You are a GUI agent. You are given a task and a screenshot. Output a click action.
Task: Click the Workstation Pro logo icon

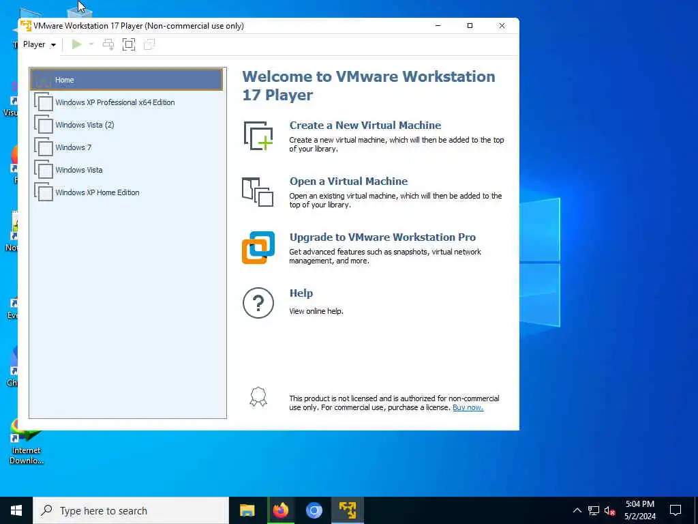258,248
